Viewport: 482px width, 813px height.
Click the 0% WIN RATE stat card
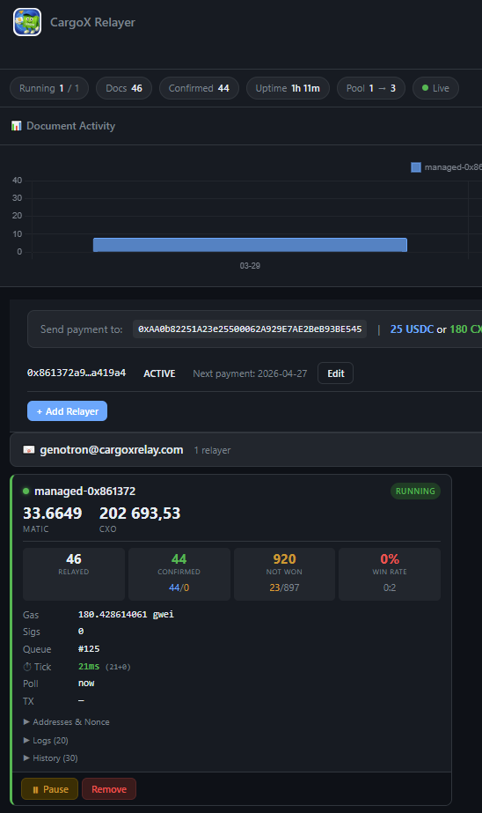click(390, 574)
